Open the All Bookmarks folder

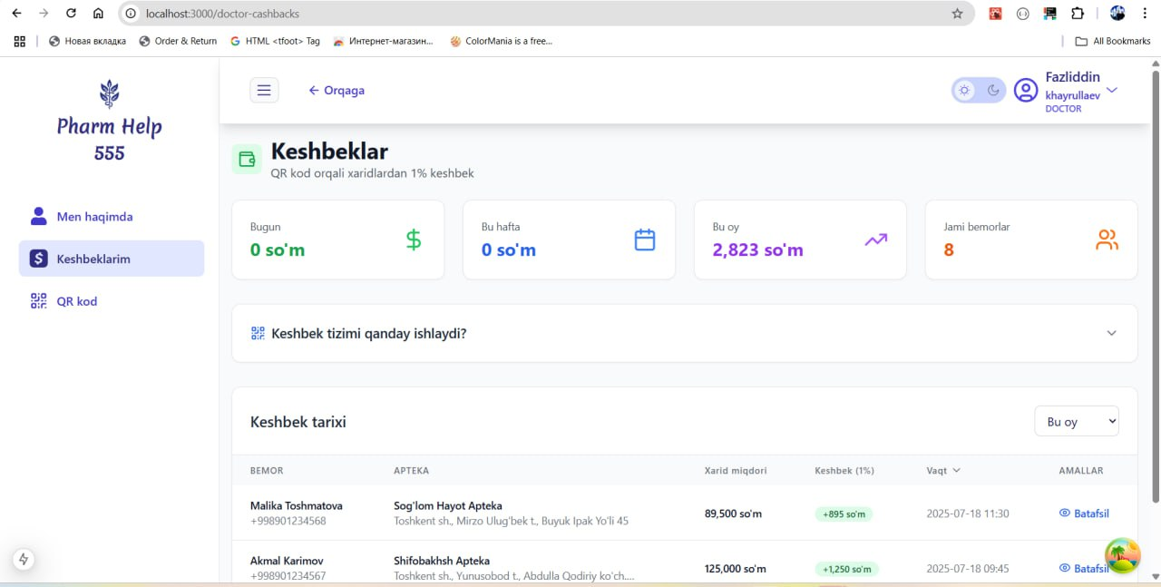(1113, 41)
